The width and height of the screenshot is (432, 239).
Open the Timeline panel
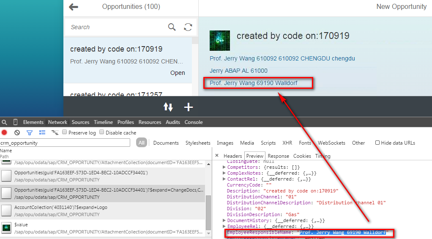[x=103, y=122]
